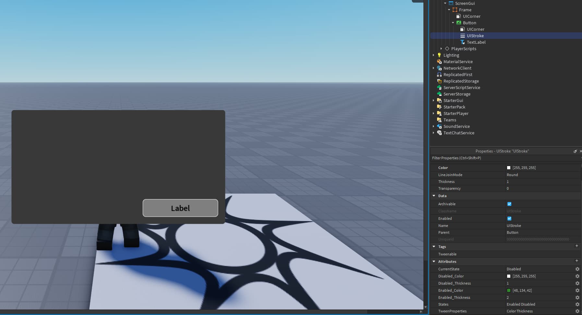Collapse the ScreenGui tree node

tap(445, 3)
